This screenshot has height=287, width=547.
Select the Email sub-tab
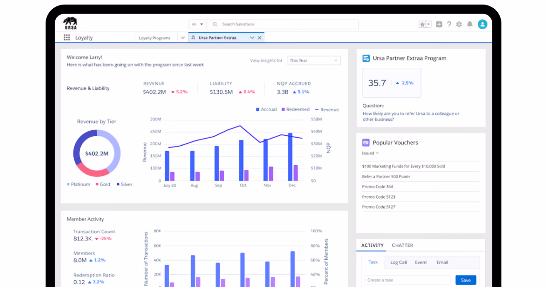tap(442, 262)
